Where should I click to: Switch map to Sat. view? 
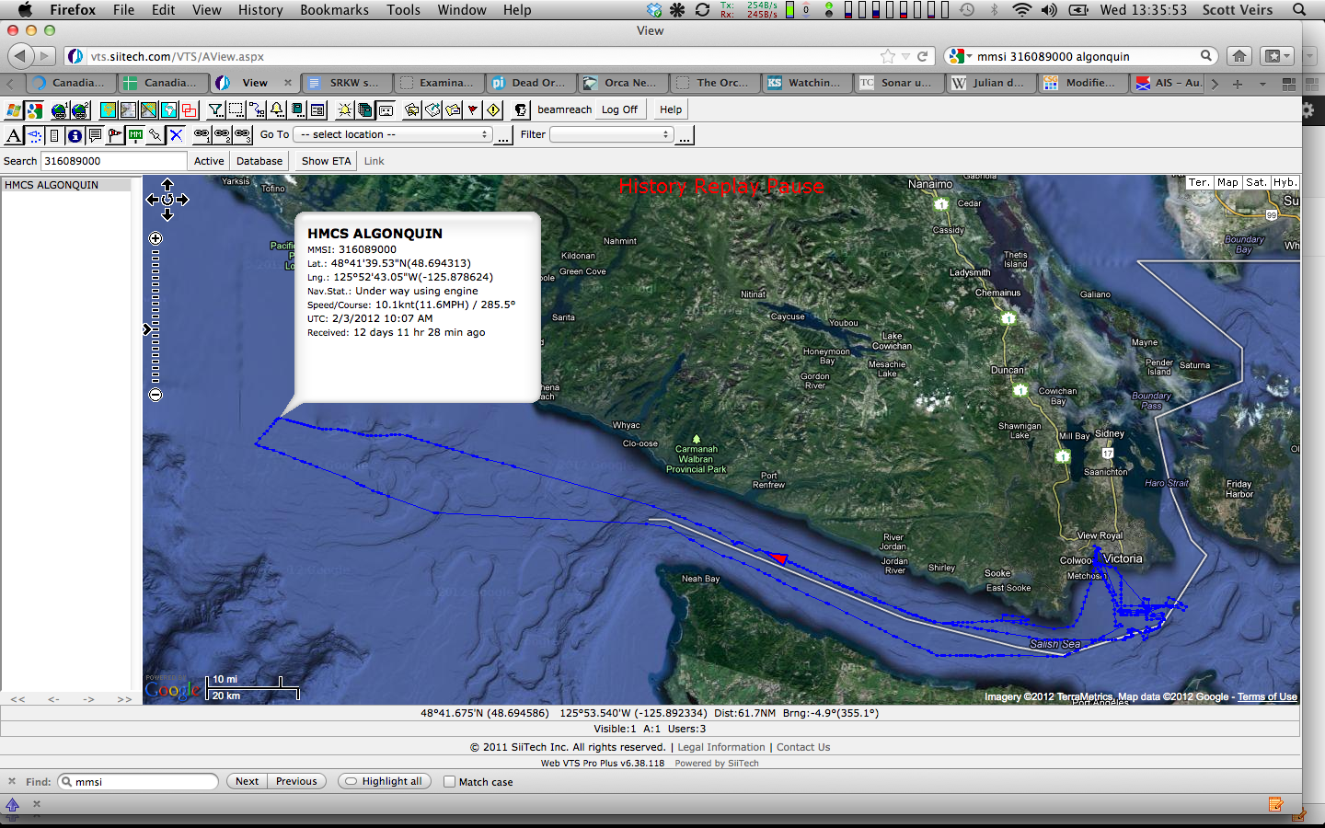point(1256,182)
